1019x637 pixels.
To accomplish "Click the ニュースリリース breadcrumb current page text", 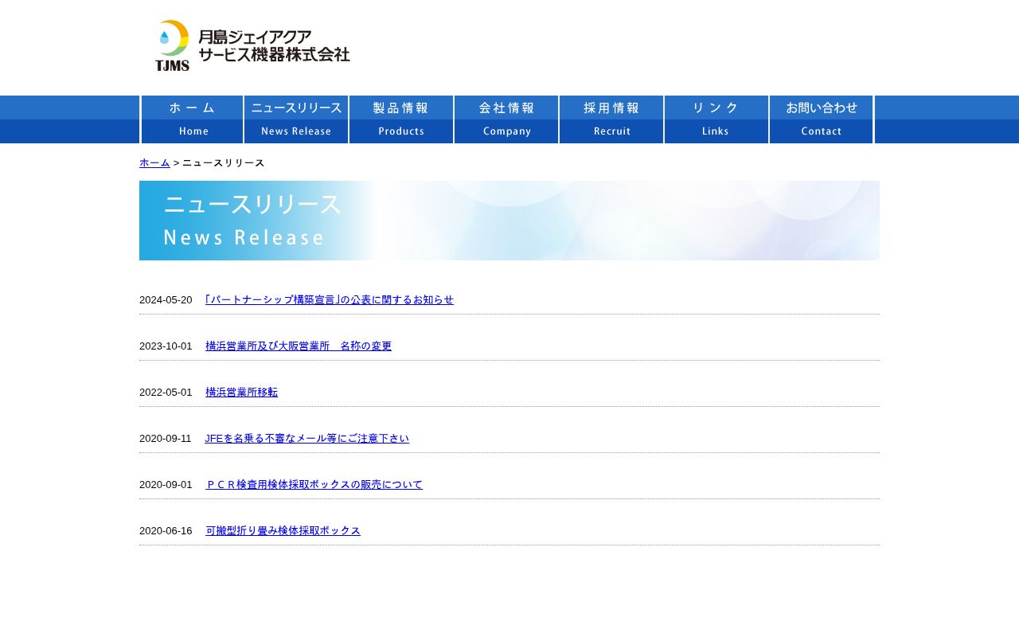I will (224, 162).
